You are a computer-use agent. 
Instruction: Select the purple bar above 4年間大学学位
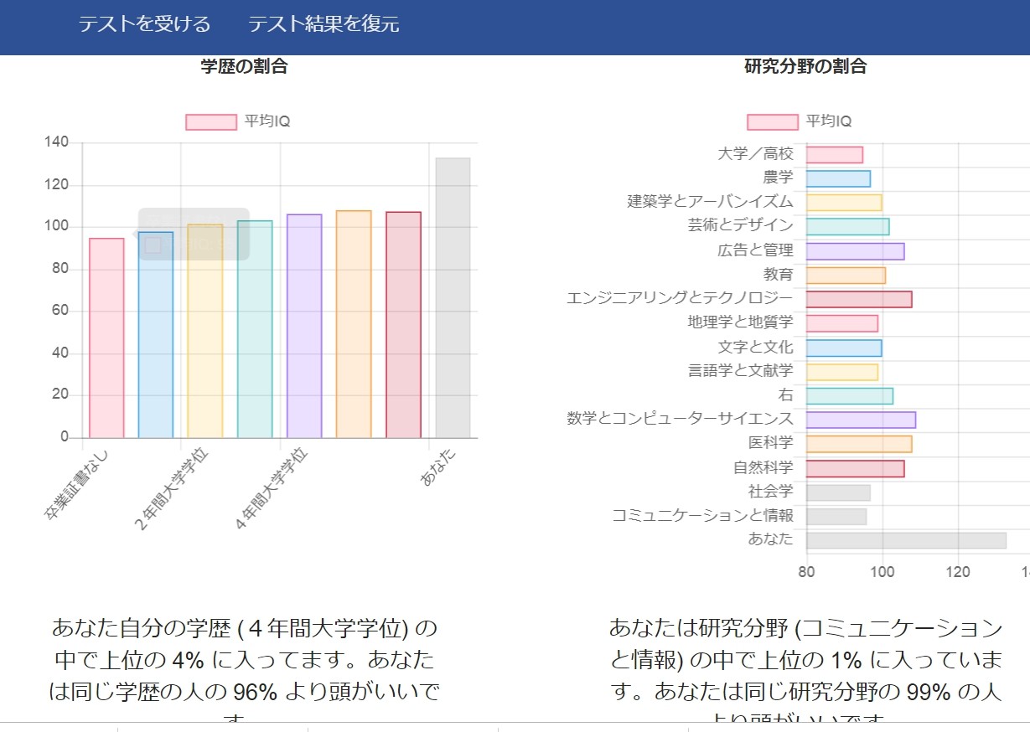pos(304,326)
